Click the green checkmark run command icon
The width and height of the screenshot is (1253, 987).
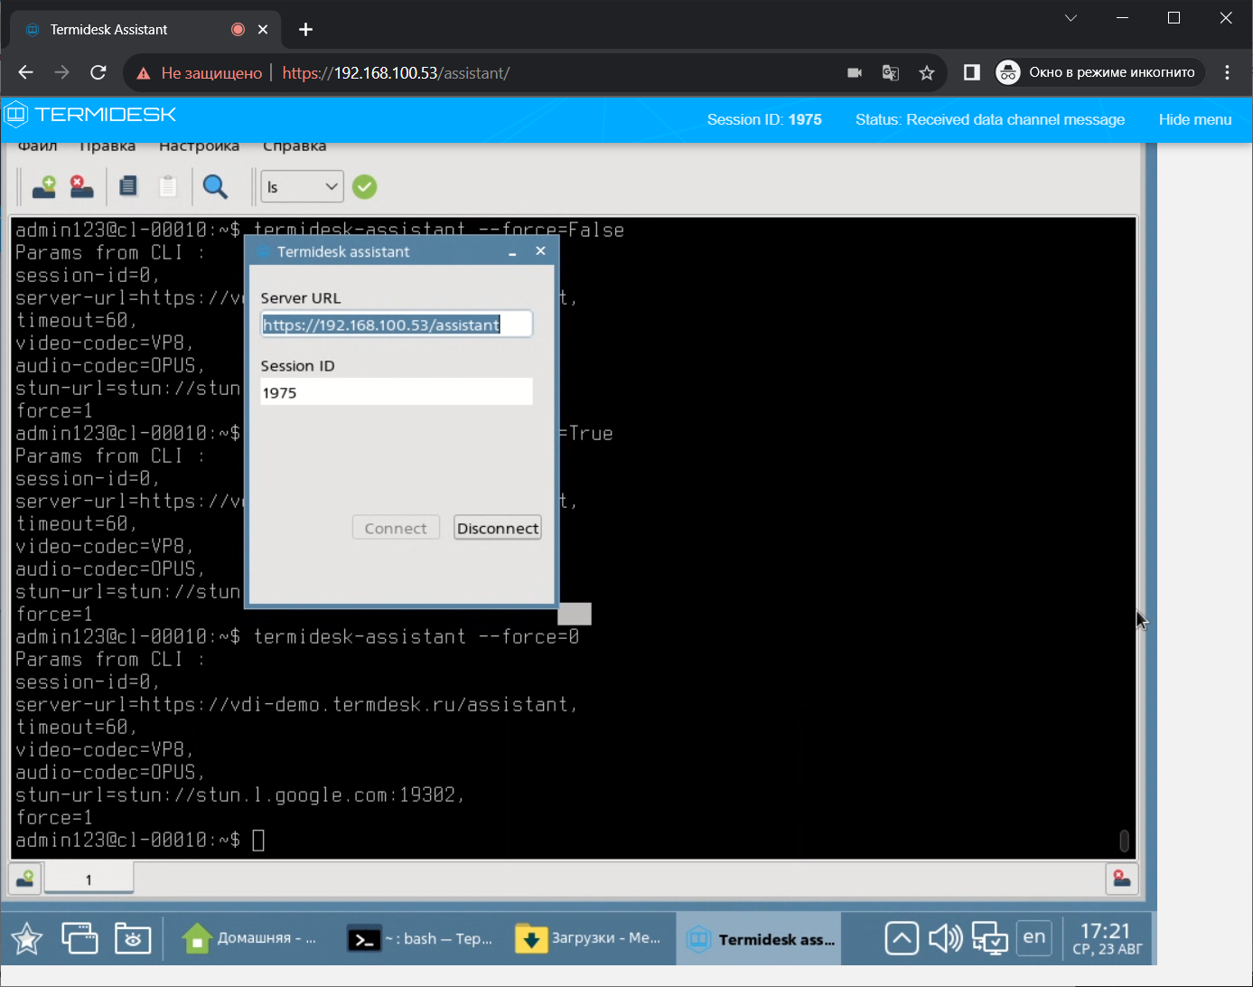364,187
